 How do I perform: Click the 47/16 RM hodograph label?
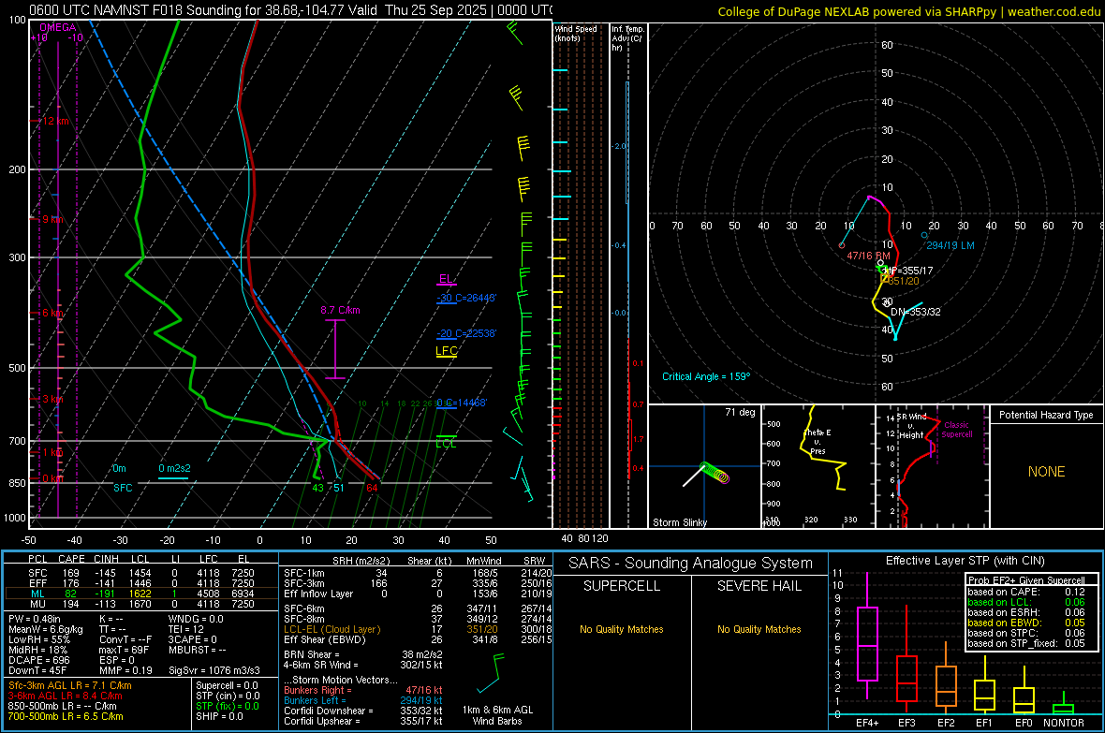click(868, 256)
